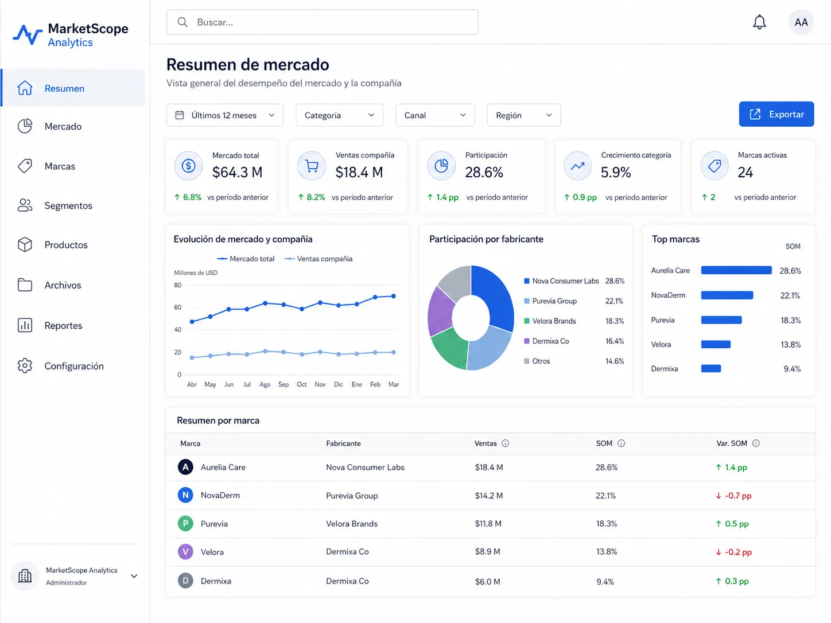The height and width of the screenshot is (623, 831).
Task: Toggle Otros in pie legend
Action: [x=537, y=361]
